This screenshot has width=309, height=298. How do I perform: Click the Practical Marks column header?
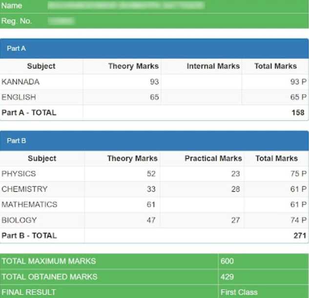click(213, 158)
